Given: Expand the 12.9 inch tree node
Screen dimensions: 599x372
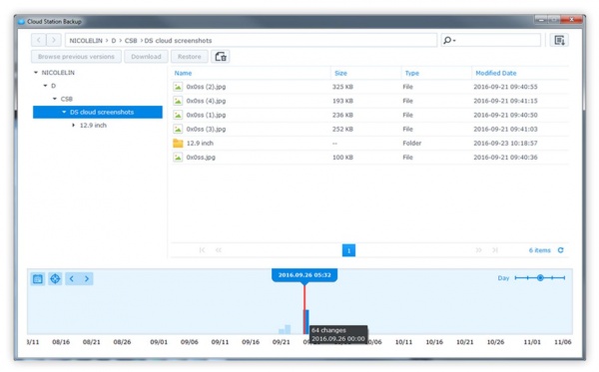Looking at the screenshot, I should point(73,125).
